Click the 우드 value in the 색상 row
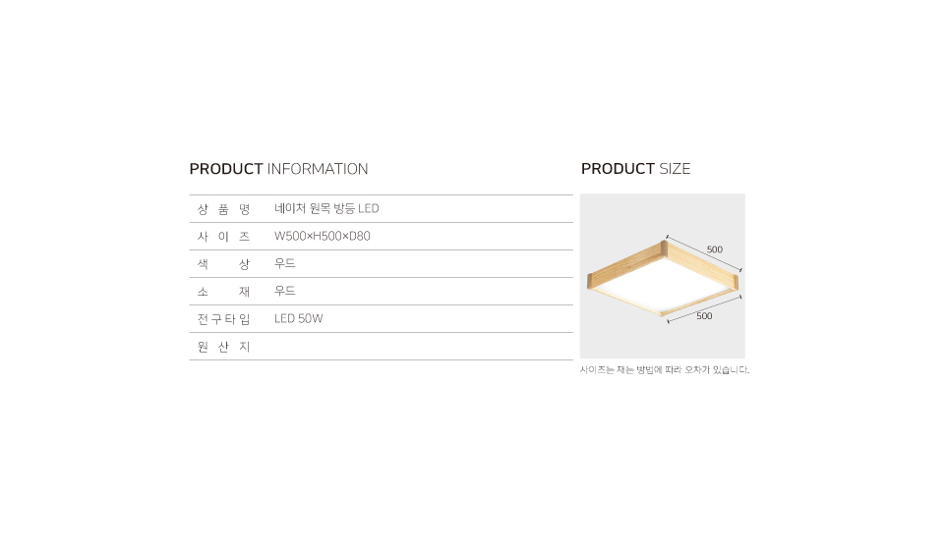 pyautogui.click(x=285, y=264)
